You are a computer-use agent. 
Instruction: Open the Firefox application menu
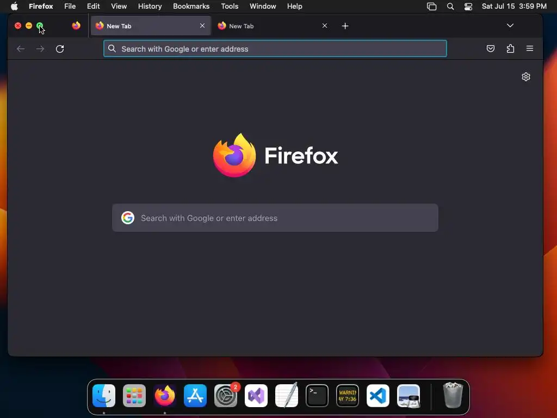[x=41, y=6]
